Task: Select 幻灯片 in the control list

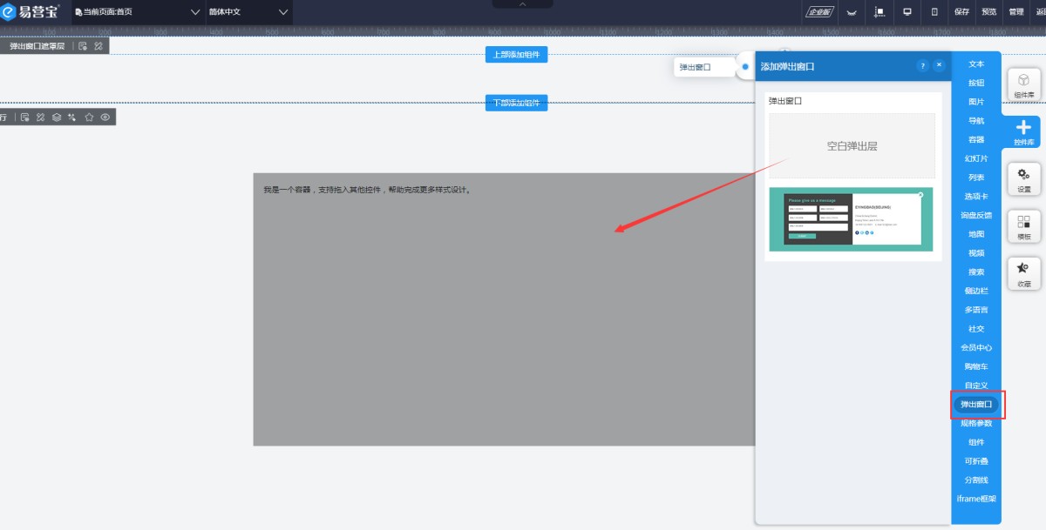Action: pyautogui.click(x=975, y=158)
